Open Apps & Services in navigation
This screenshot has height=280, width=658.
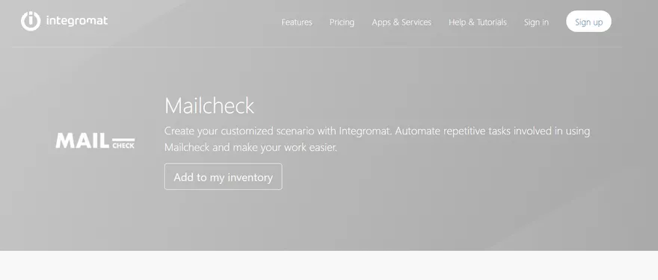point(402,22)
